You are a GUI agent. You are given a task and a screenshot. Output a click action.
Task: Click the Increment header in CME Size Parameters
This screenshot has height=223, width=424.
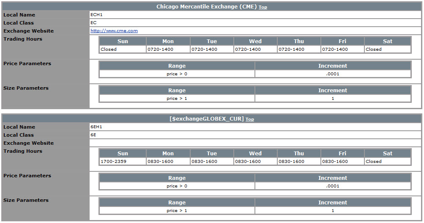(x=333, y=91)
